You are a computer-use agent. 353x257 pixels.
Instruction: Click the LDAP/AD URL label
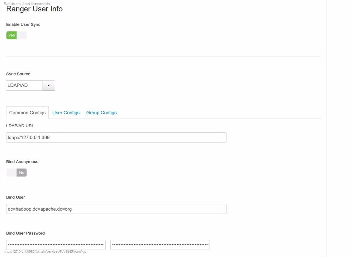click(x=20, y=126)
